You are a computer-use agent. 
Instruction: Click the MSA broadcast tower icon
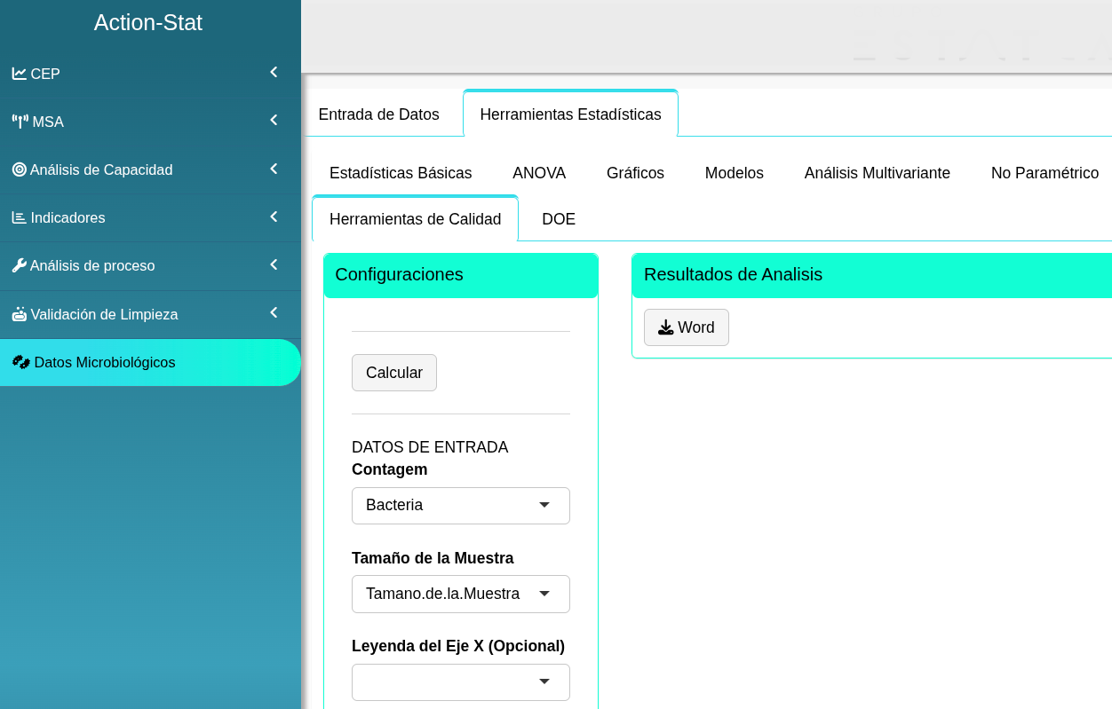[x=20, y=122]
